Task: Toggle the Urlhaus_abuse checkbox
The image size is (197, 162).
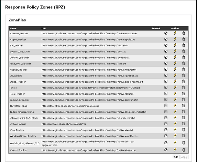Action: (166, 124)
